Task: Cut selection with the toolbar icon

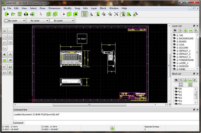Action: pyautogui.click(x=63, y=14)
